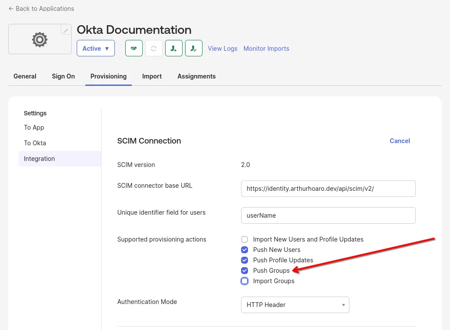Click the greyed refresh sync icon
Screen dimensions: 450x330
point(154,48)
